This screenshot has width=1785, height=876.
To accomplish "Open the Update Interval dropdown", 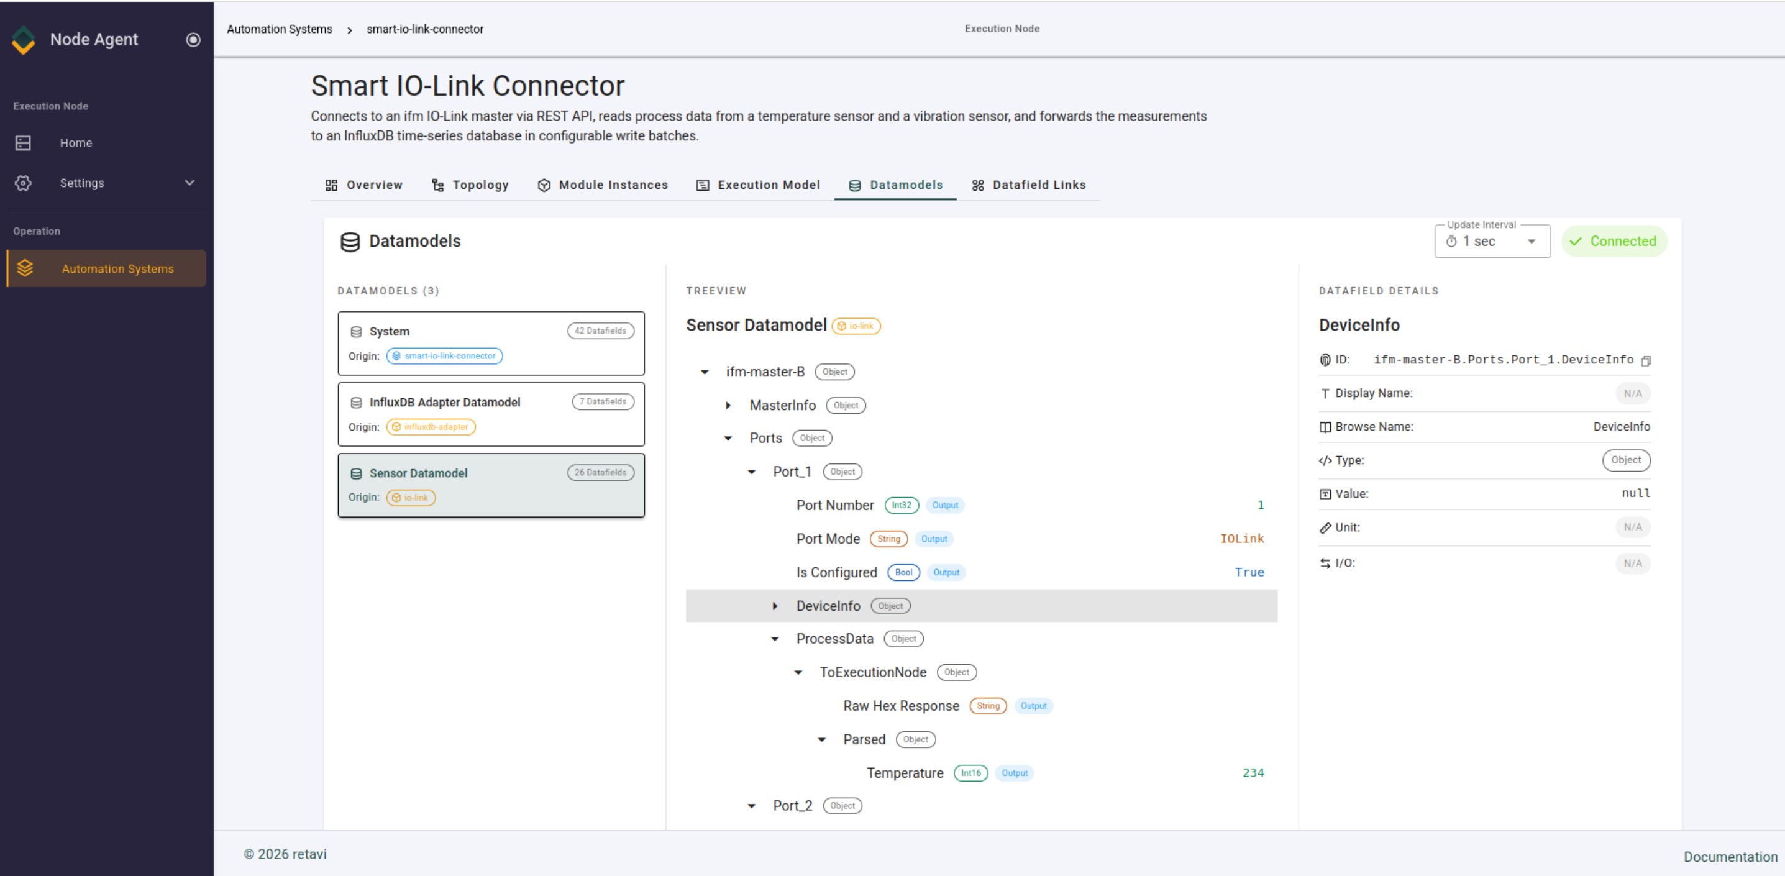I will point(1492,241).
